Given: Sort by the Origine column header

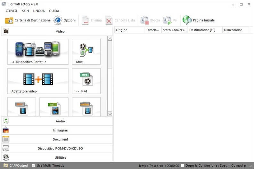Looking at the screenshot, I should pyautogui.click(x=130, y=30).
